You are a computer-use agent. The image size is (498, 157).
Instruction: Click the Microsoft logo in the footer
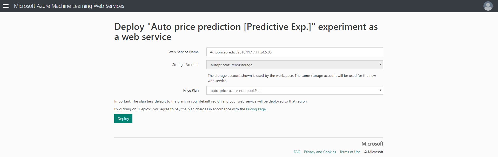pos(372,144)
